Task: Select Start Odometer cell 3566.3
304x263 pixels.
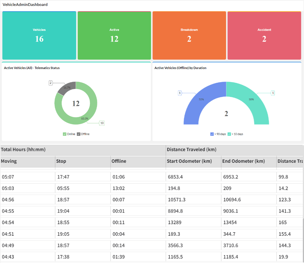Action: pyautogui.click(x=193, y=246)
